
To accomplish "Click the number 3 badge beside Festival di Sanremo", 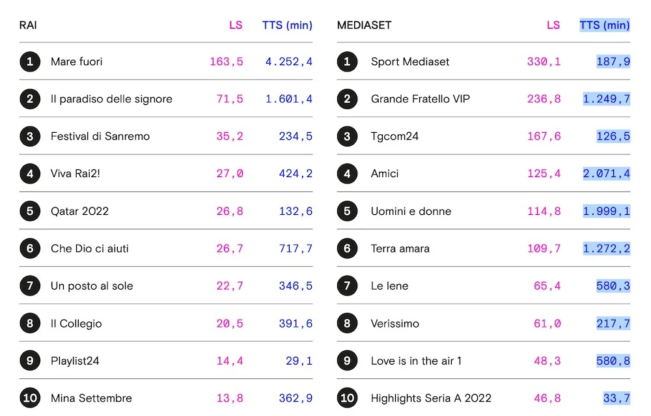I will (30, 137).
